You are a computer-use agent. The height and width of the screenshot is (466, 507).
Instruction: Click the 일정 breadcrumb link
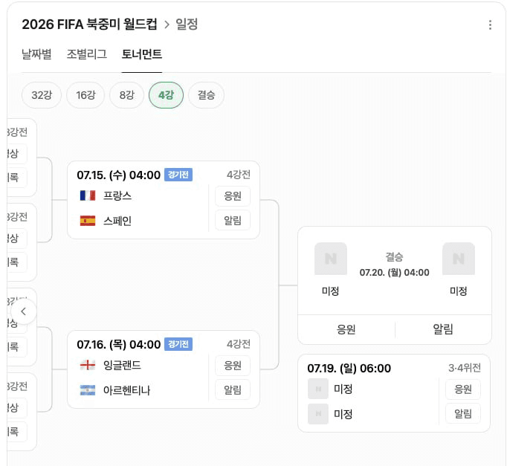click(187, 25)
